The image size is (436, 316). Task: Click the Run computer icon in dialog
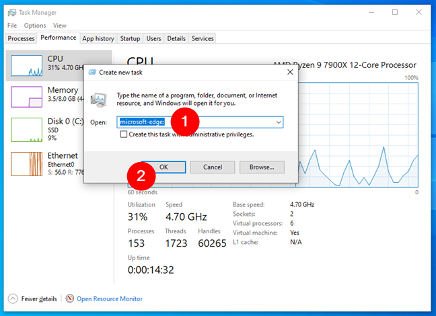click(98, 100)
